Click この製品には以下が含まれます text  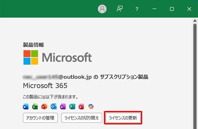click(50, 97)
